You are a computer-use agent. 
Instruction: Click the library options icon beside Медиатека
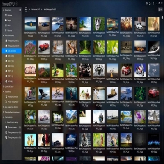20,10
